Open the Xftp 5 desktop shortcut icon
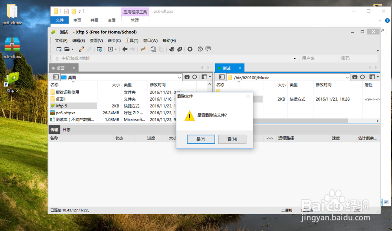 pyautogui.click(x=12, y=83)
